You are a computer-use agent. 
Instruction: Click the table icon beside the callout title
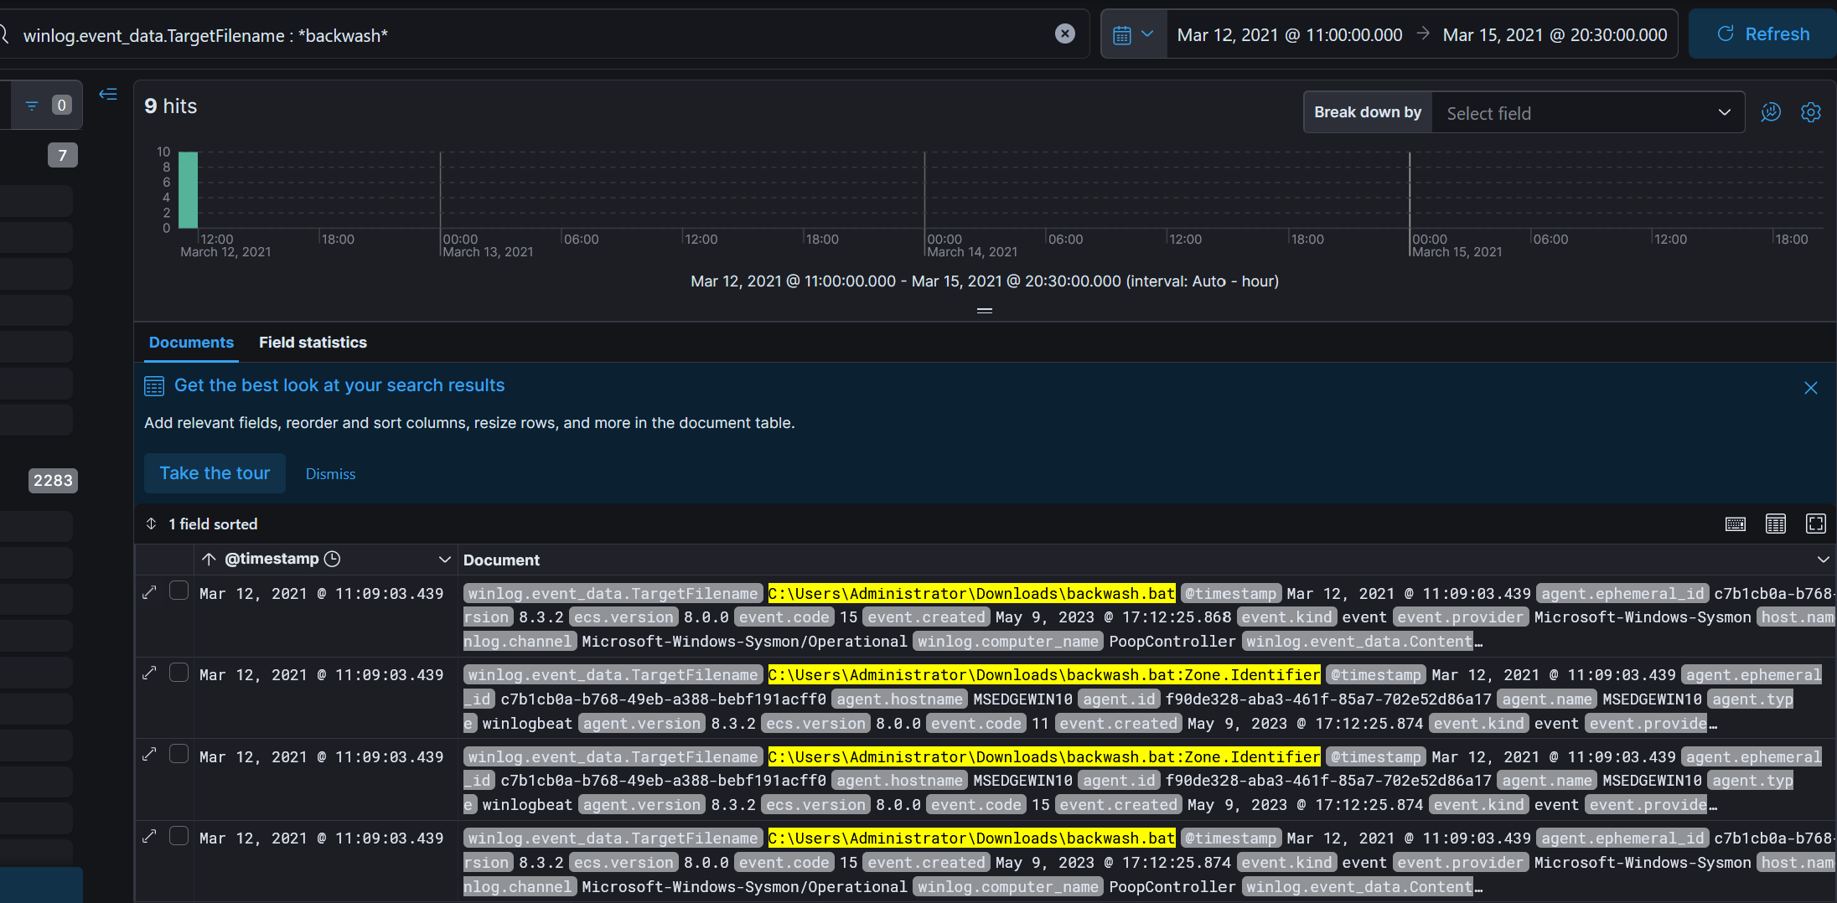(154, 386)
